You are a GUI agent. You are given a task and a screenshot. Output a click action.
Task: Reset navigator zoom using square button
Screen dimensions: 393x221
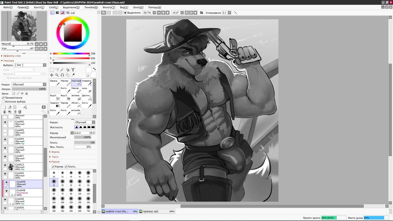click(45, 44)
